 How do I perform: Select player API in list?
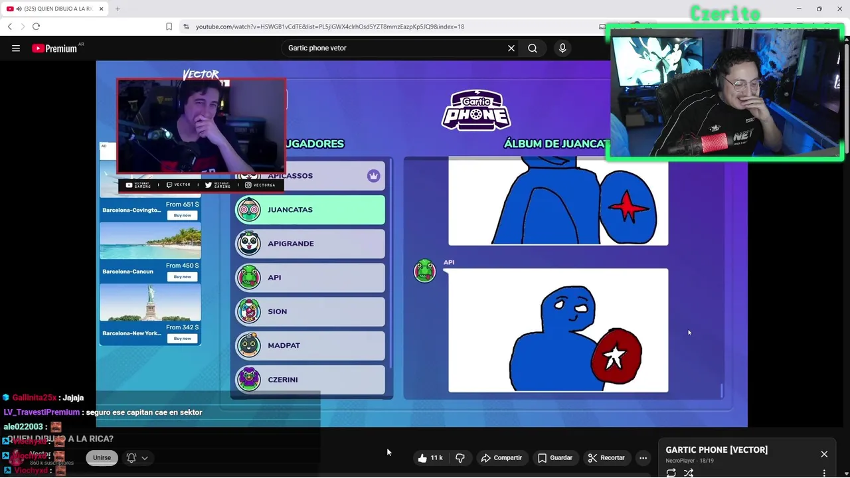click(310, 278)
